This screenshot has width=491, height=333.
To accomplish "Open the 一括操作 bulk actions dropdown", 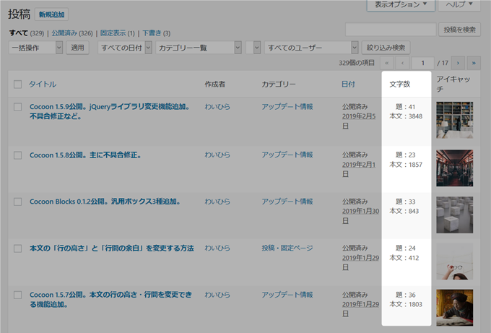I will 35,48.
